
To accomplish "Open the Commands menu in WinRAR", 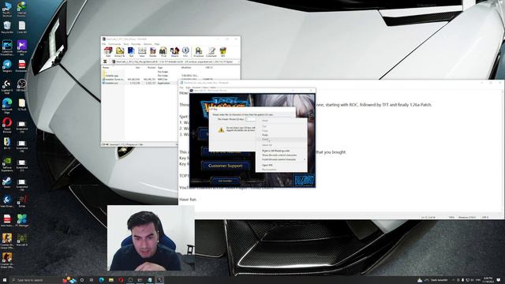I will click(114, 44).
